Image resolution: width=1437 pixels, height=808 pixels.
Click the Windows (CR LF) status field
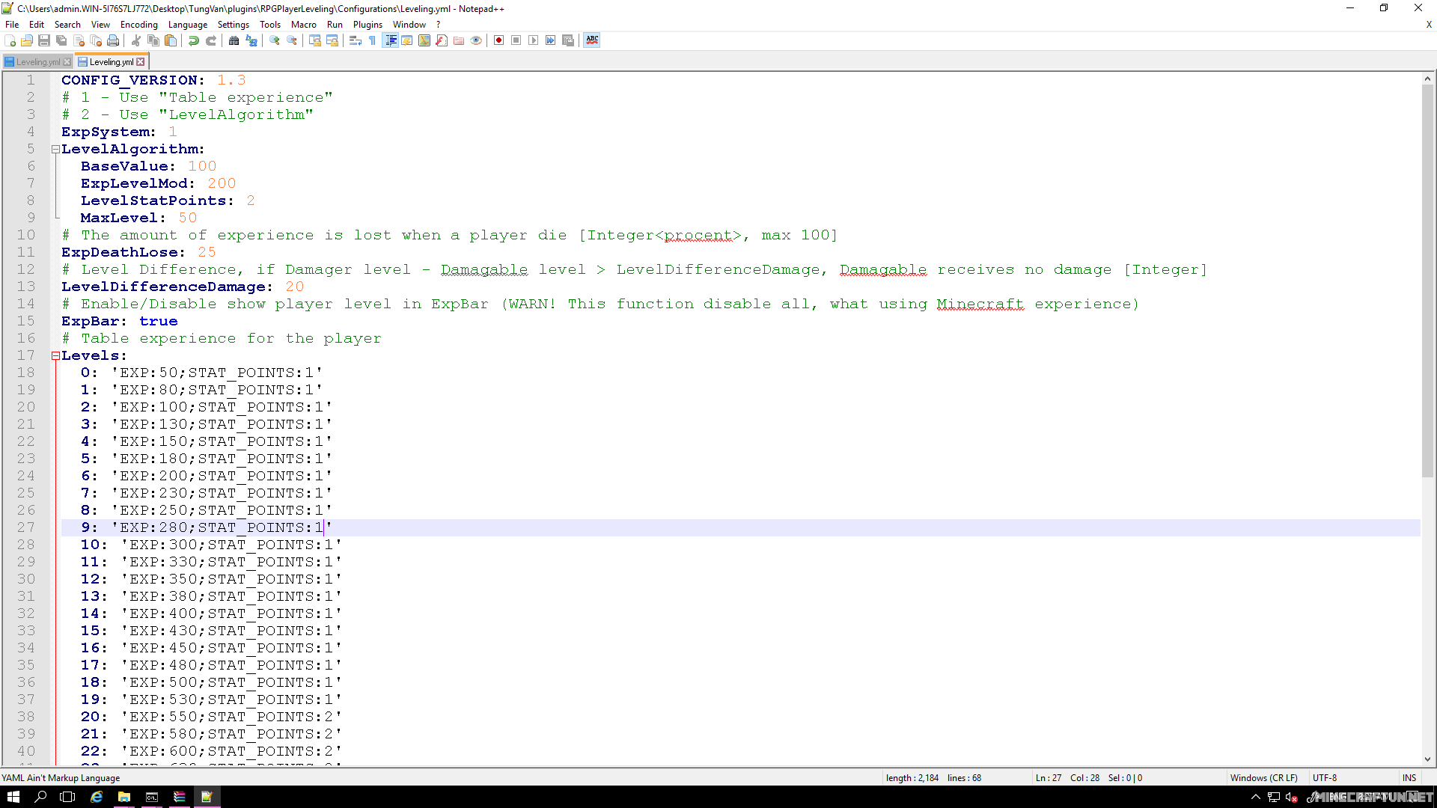pyautogui.click(x=1263, y=778)
